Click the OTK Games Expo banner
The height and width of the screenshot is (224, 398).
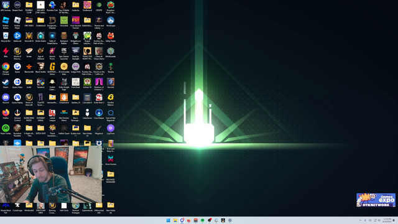(376, 200)
